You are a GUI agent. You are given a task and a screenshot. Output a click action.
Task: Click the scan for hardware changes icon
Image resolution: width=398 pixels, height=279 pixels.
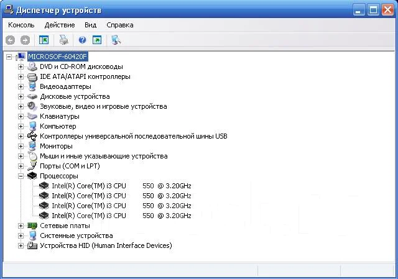tap(116, 40)
